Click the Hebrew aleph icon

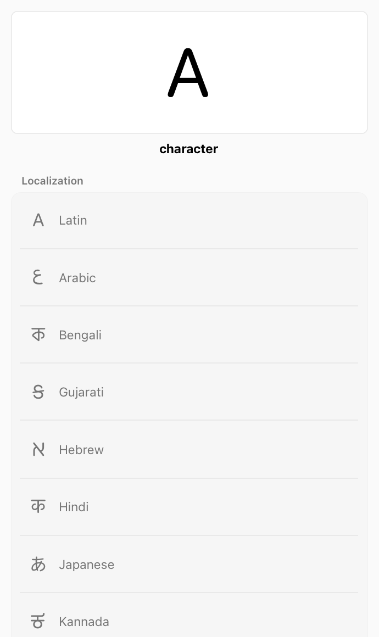coord(38,449)
